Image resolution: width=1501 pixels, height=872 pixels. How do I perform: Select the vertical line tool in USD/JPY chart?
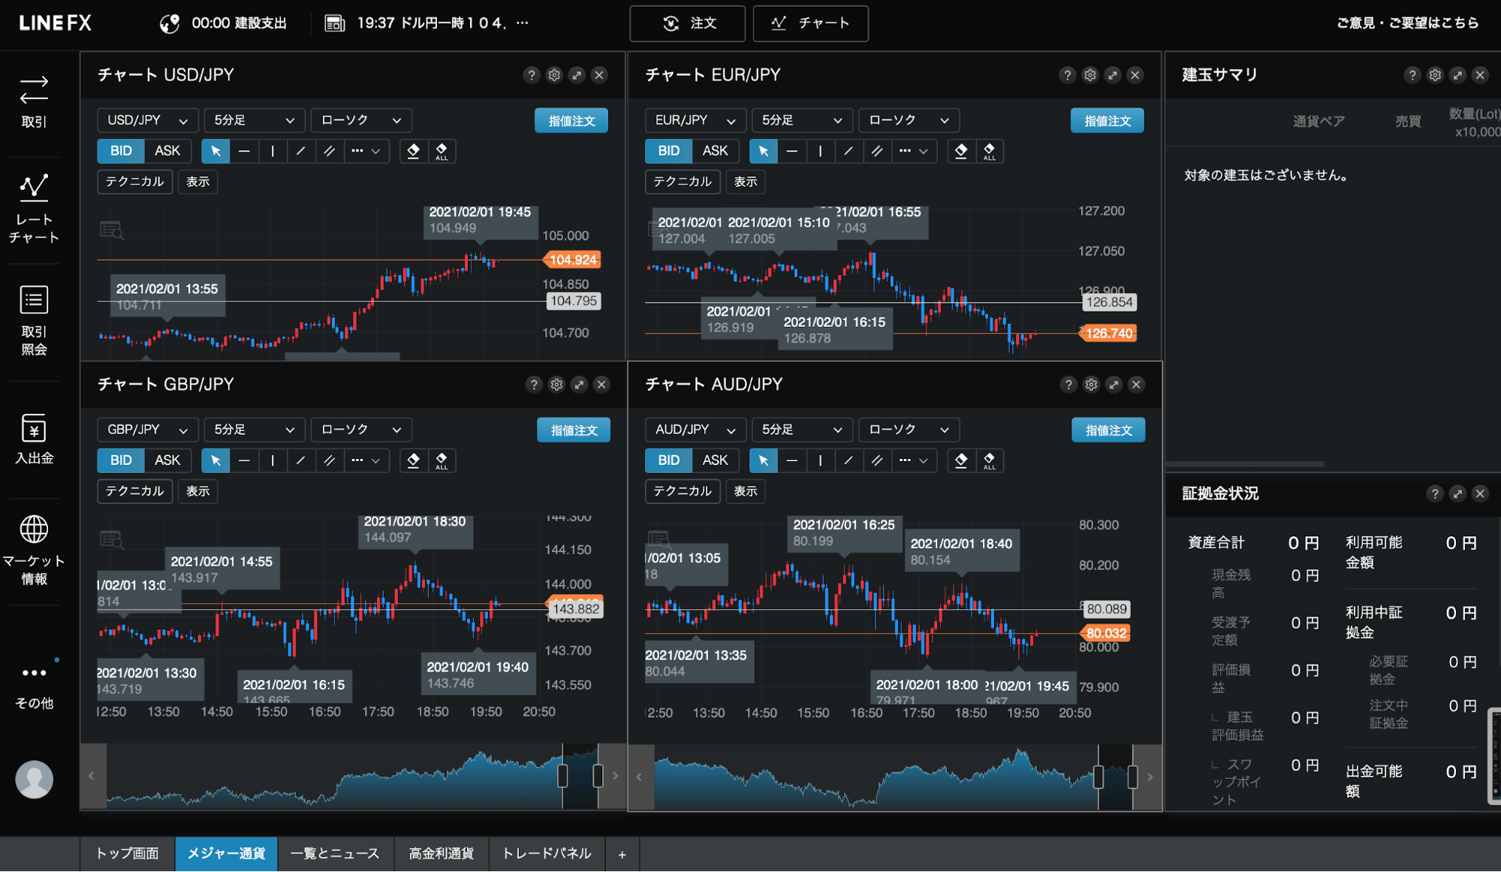pyautogui.click(x=273, y=151)
